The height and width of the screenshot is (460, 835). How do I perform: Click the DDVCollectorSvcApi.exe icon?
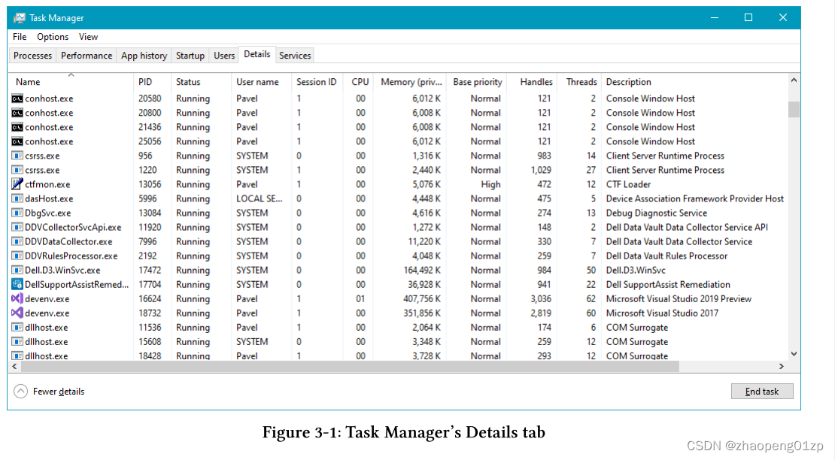17,228
